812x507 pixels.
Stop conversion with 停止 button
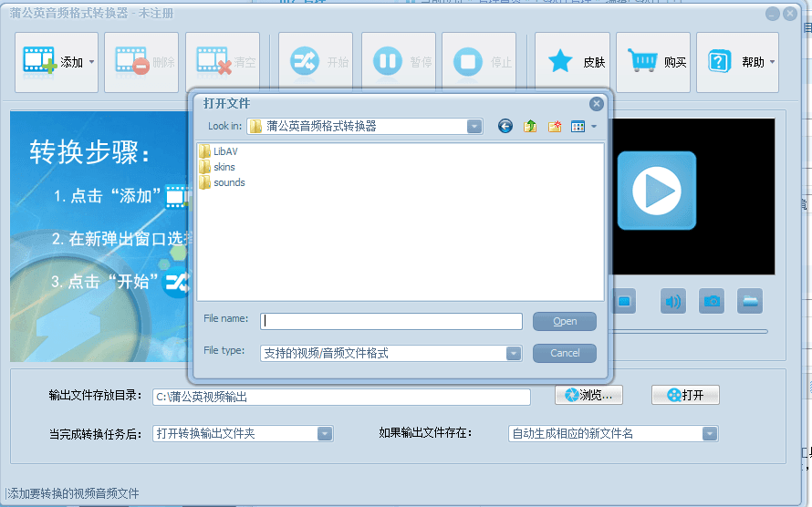click(x=479, y=62)
